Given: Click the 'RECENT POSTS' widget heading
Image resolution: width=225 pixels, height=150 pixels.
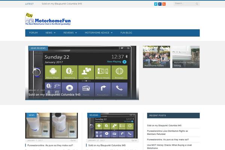Looking at the screenshot, I should click(x=157, y=115).
